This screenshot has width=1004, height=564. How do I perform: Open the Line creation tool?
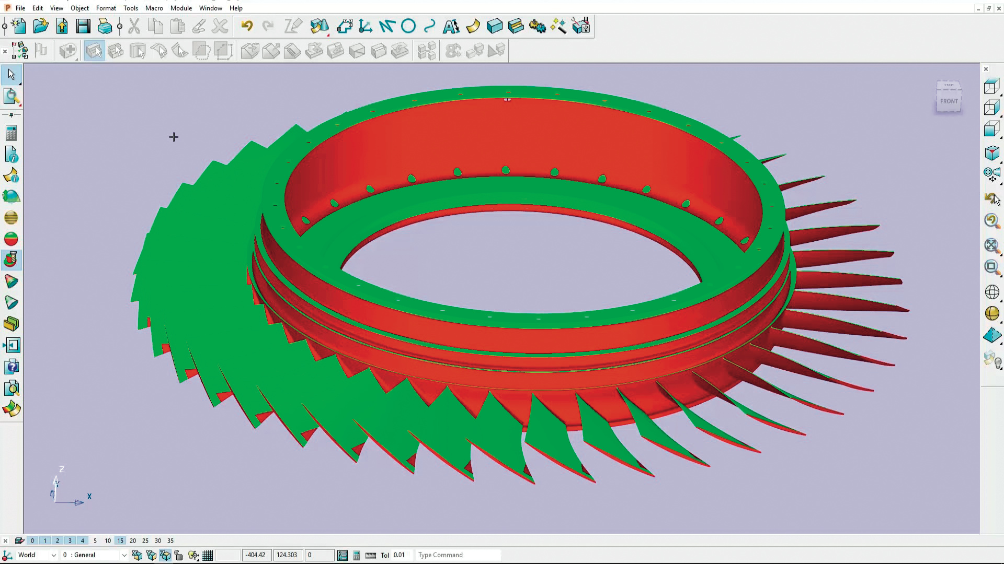[x=387, y=26]
